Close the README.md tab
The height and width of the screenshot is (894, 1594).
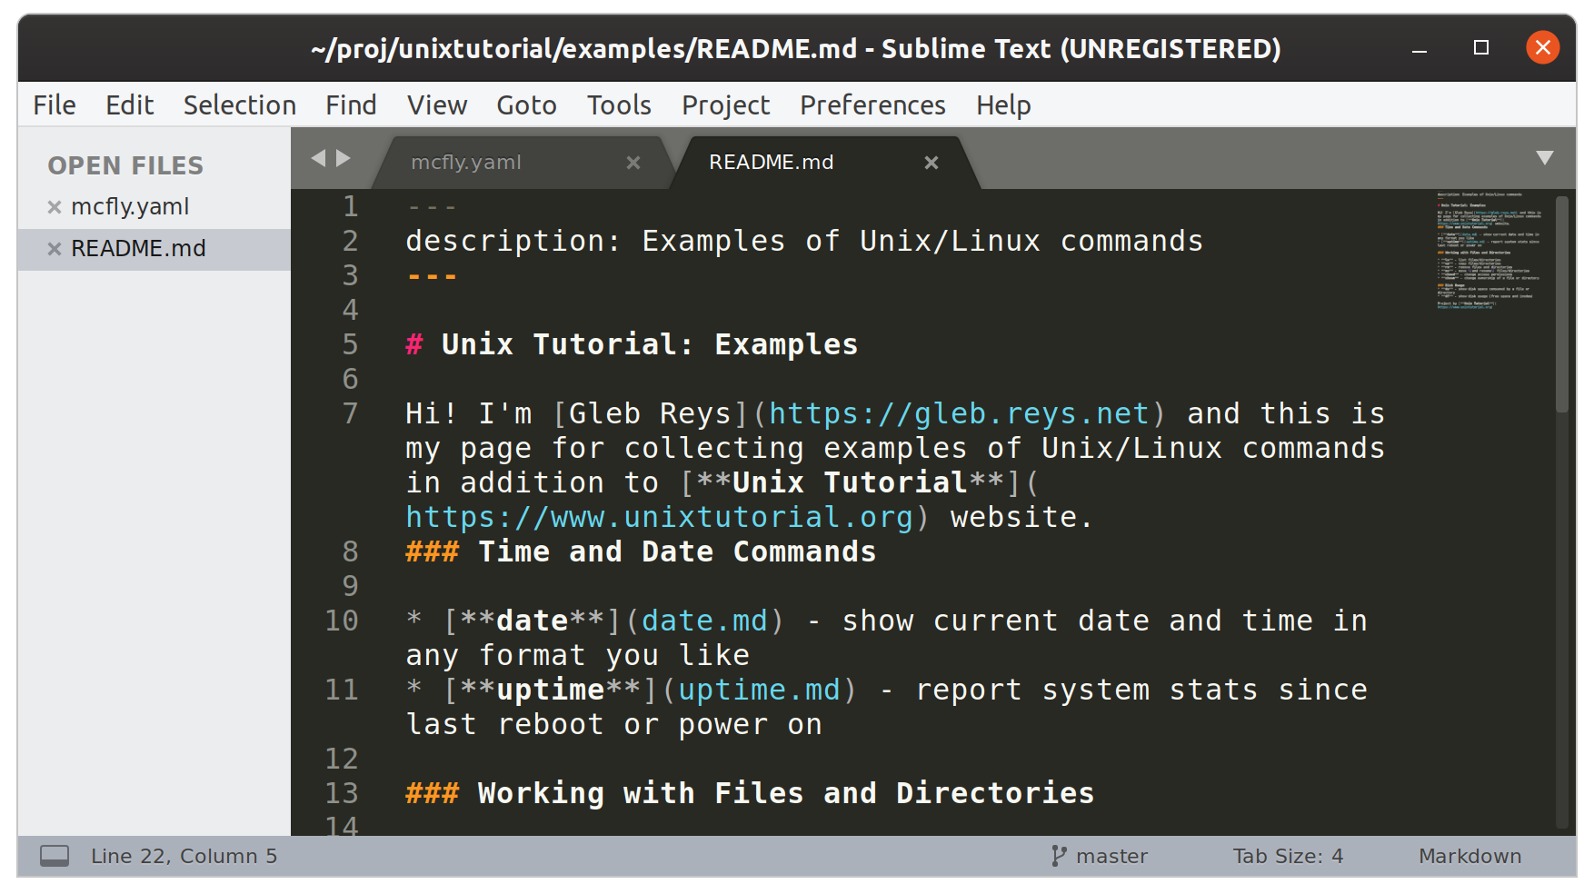[931, 163]
